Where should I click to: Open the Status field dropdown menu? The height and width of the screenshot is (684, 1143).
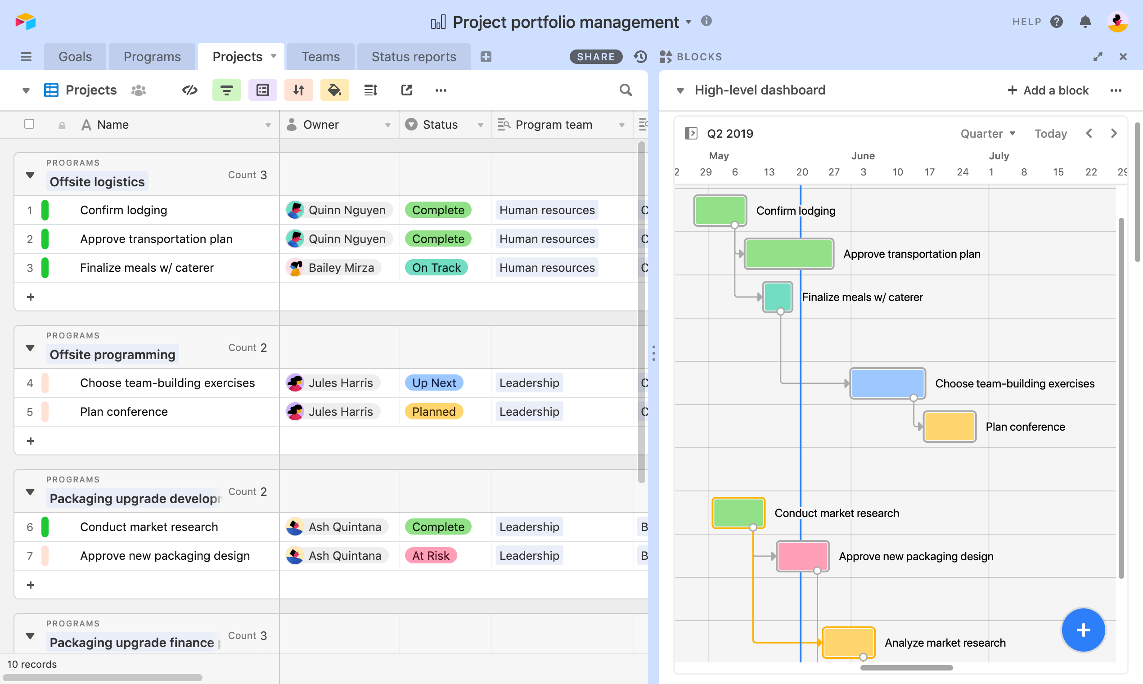(x=481, y=125)
